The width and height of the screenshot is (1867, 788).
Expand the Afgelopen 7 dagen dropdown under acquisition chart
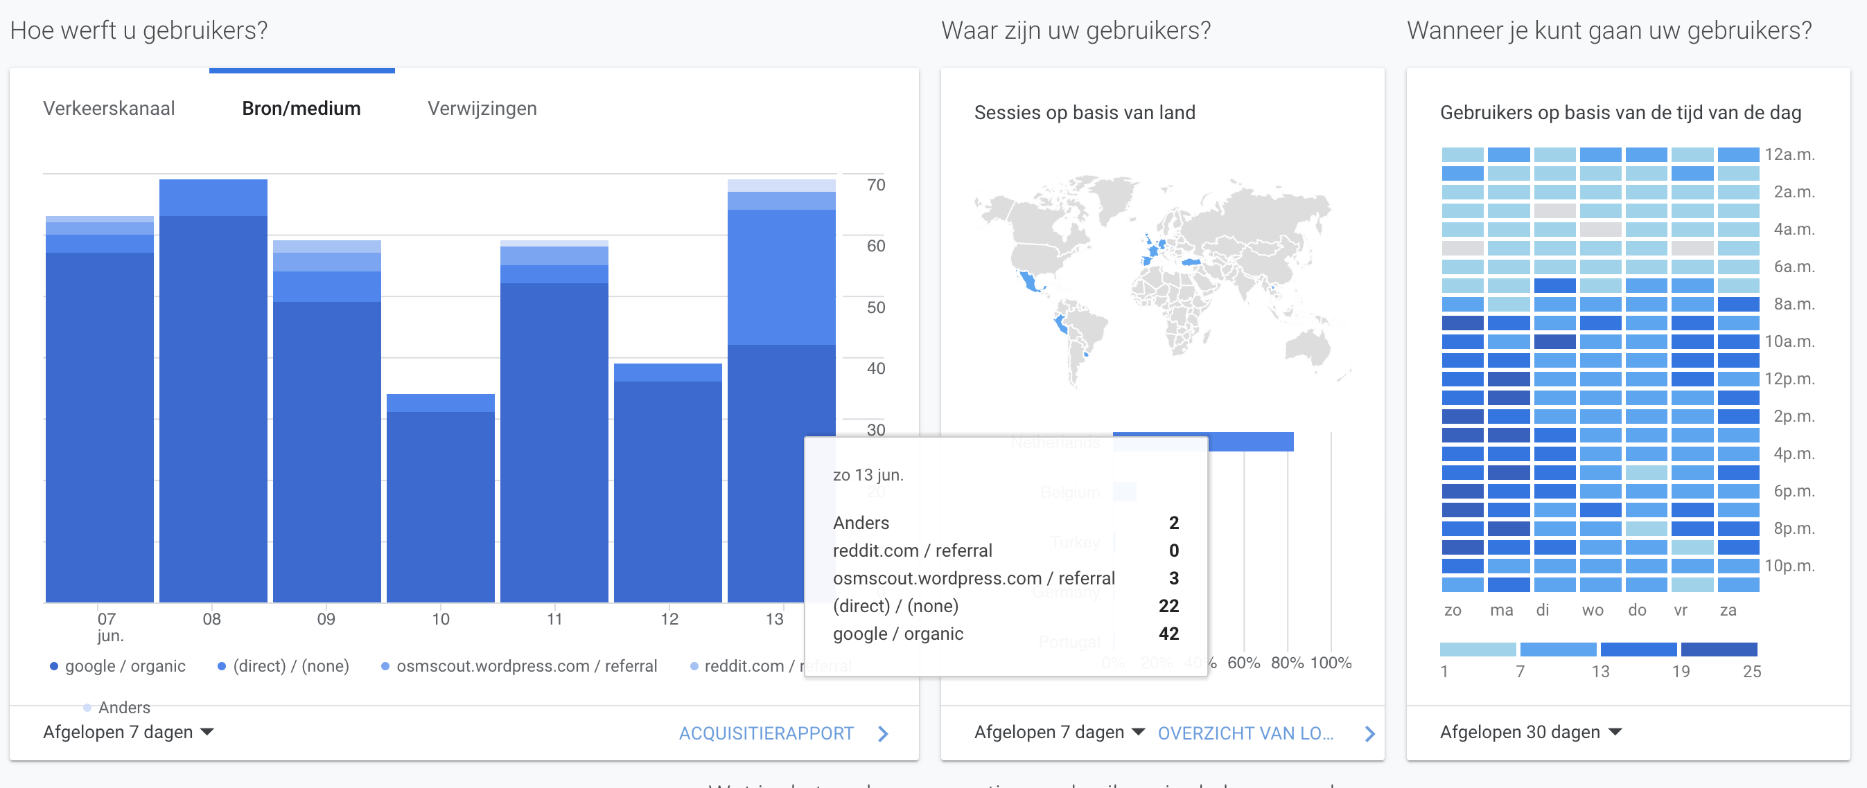[x=128, y=732]
